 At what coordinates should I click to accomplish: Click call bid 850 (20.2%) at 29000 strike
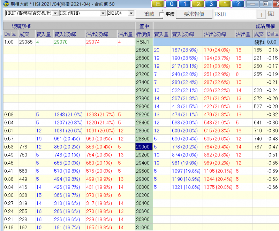pos(68,147)
